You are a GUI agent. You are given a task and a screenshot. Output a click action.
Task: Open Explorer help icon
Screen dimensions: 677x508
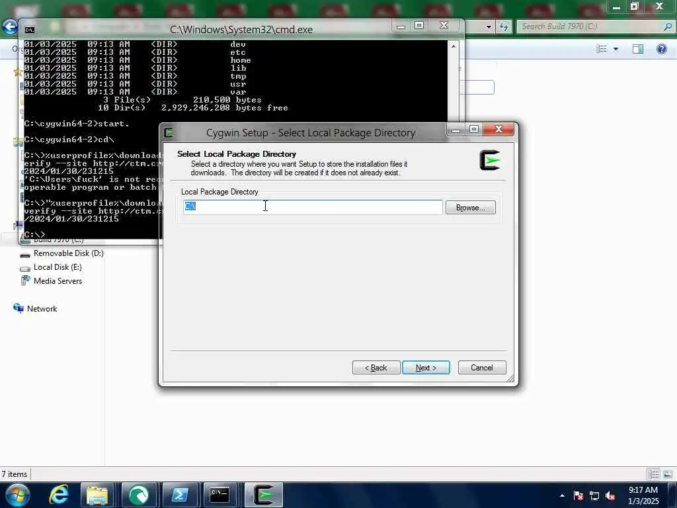pos(661,49)
